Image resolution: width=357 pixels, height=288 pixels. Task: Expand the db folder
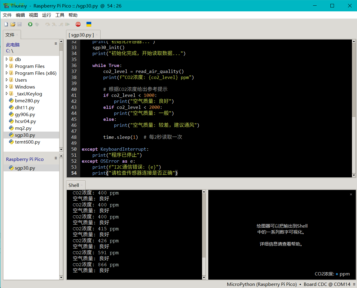[7, 59]
